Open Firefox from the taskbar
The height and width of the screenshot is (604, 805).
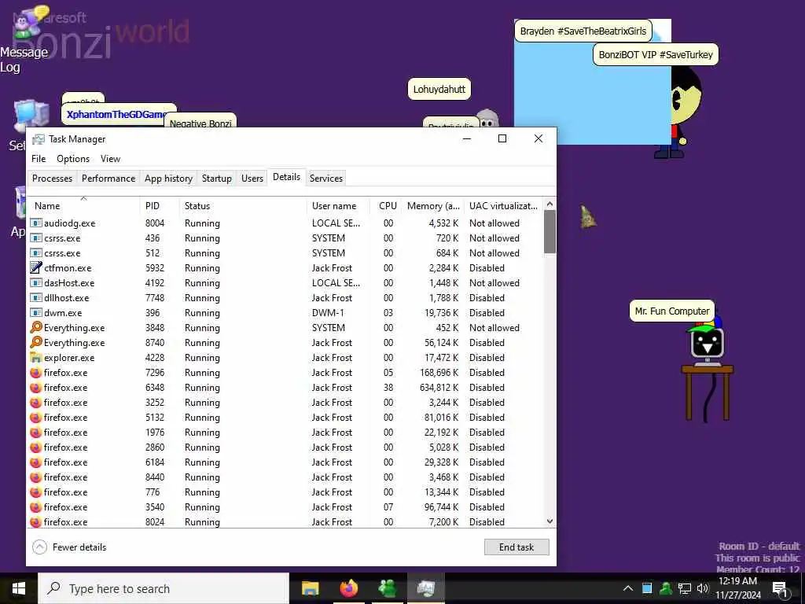coord(348,588)
